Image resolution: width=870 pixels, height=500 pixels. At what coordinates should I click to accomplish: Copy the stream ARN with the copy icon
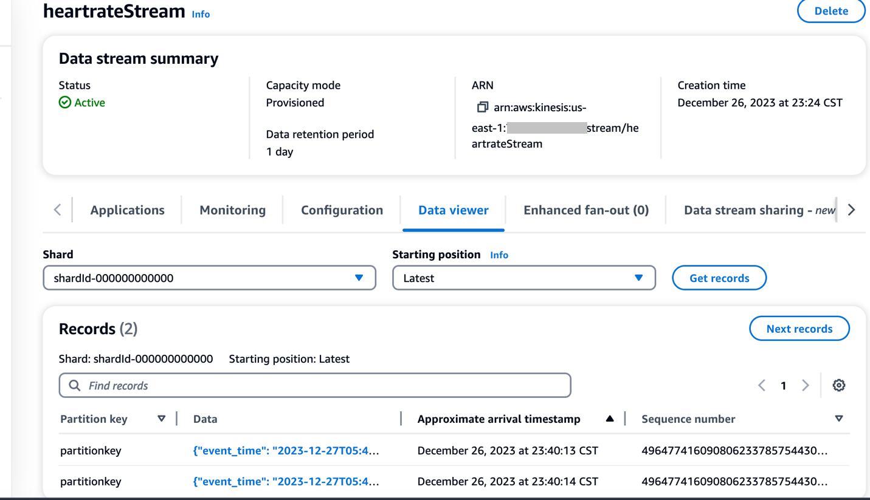pos(482,107)
